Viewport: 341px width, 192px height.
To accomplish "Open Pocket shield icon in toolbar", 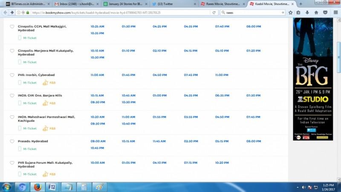I will (x=325, y=13).
